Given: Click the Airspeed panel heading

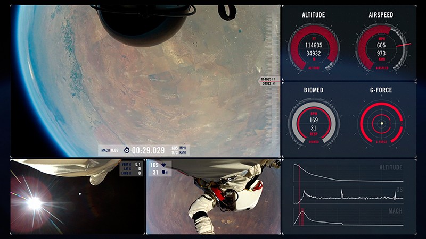Looking at the screenshot, I should click(x=381, y=15).
